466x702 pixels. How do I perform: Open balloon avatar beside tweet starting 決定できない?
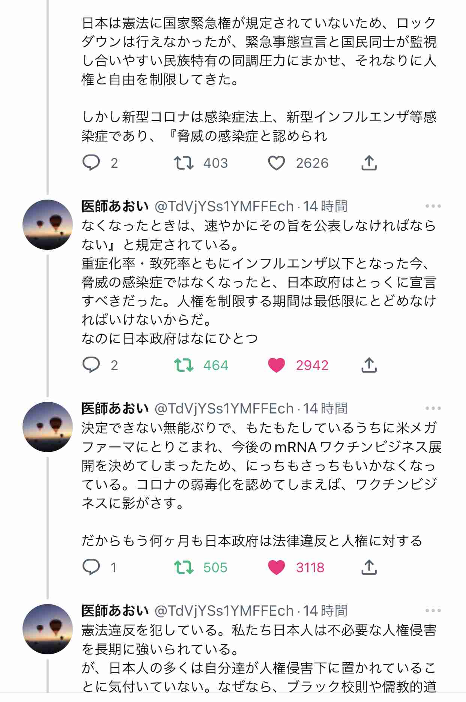[48, 427]
